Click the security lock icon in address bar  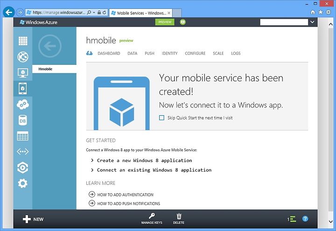point(99,13)
